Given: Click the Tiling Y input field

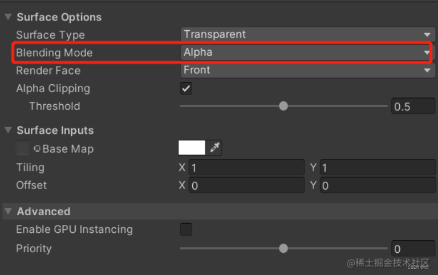Looking at the screenshot, I should click(378, 167).
